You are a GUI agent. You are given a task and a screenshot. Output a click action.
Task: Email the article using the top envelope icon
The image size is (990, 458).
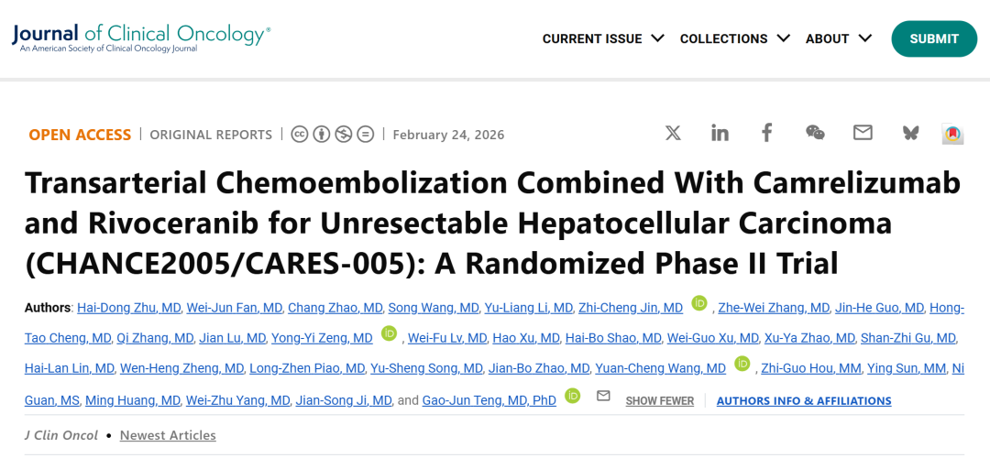tap(863, 133)
